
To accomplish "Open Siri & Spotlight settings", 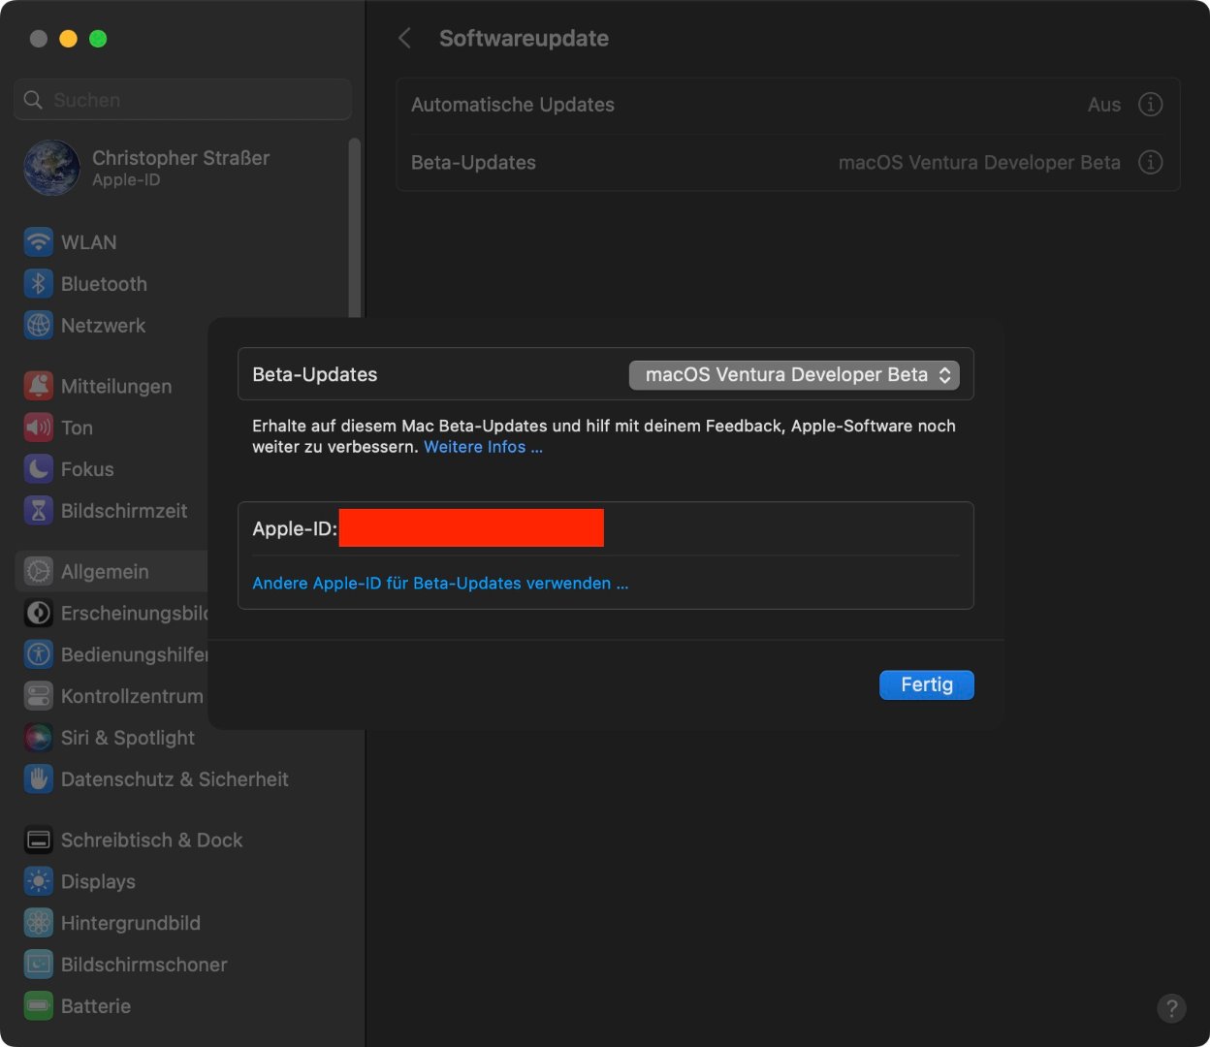I will click(127, 738).
